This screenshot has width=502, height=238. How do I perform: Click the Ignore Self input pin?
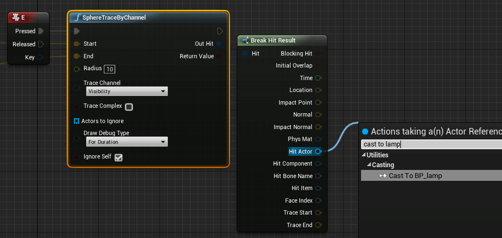77,157
